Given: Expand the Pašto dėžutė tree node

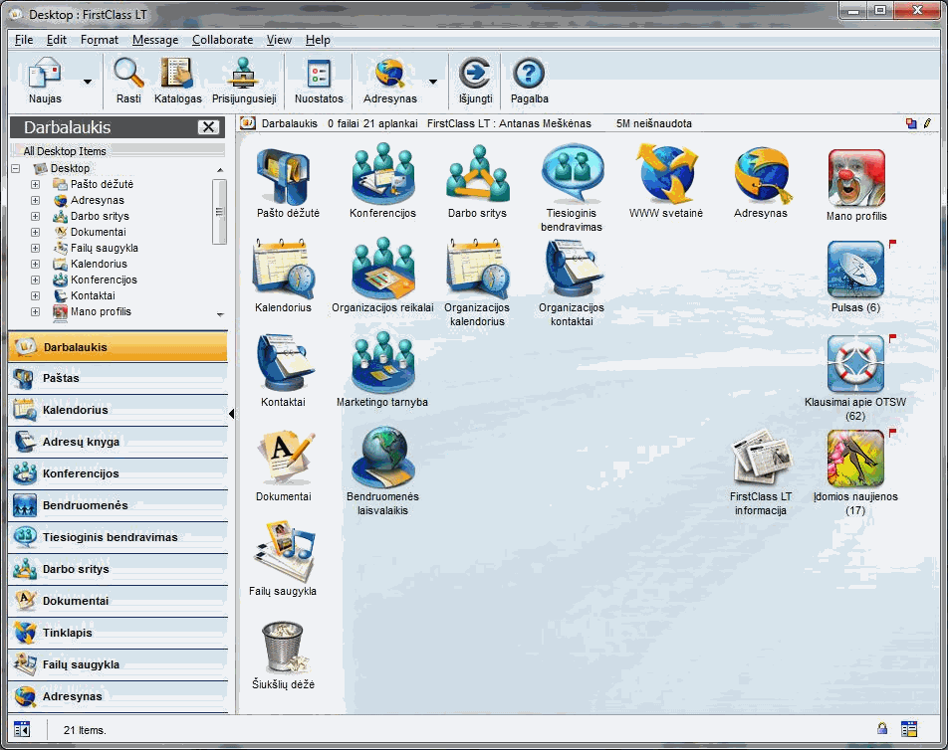Looking at the screenshot, I should [x=36, y=184].
